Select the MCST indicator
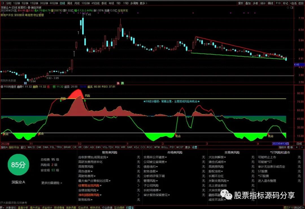 pyautogui.click(x=180, y=147)
